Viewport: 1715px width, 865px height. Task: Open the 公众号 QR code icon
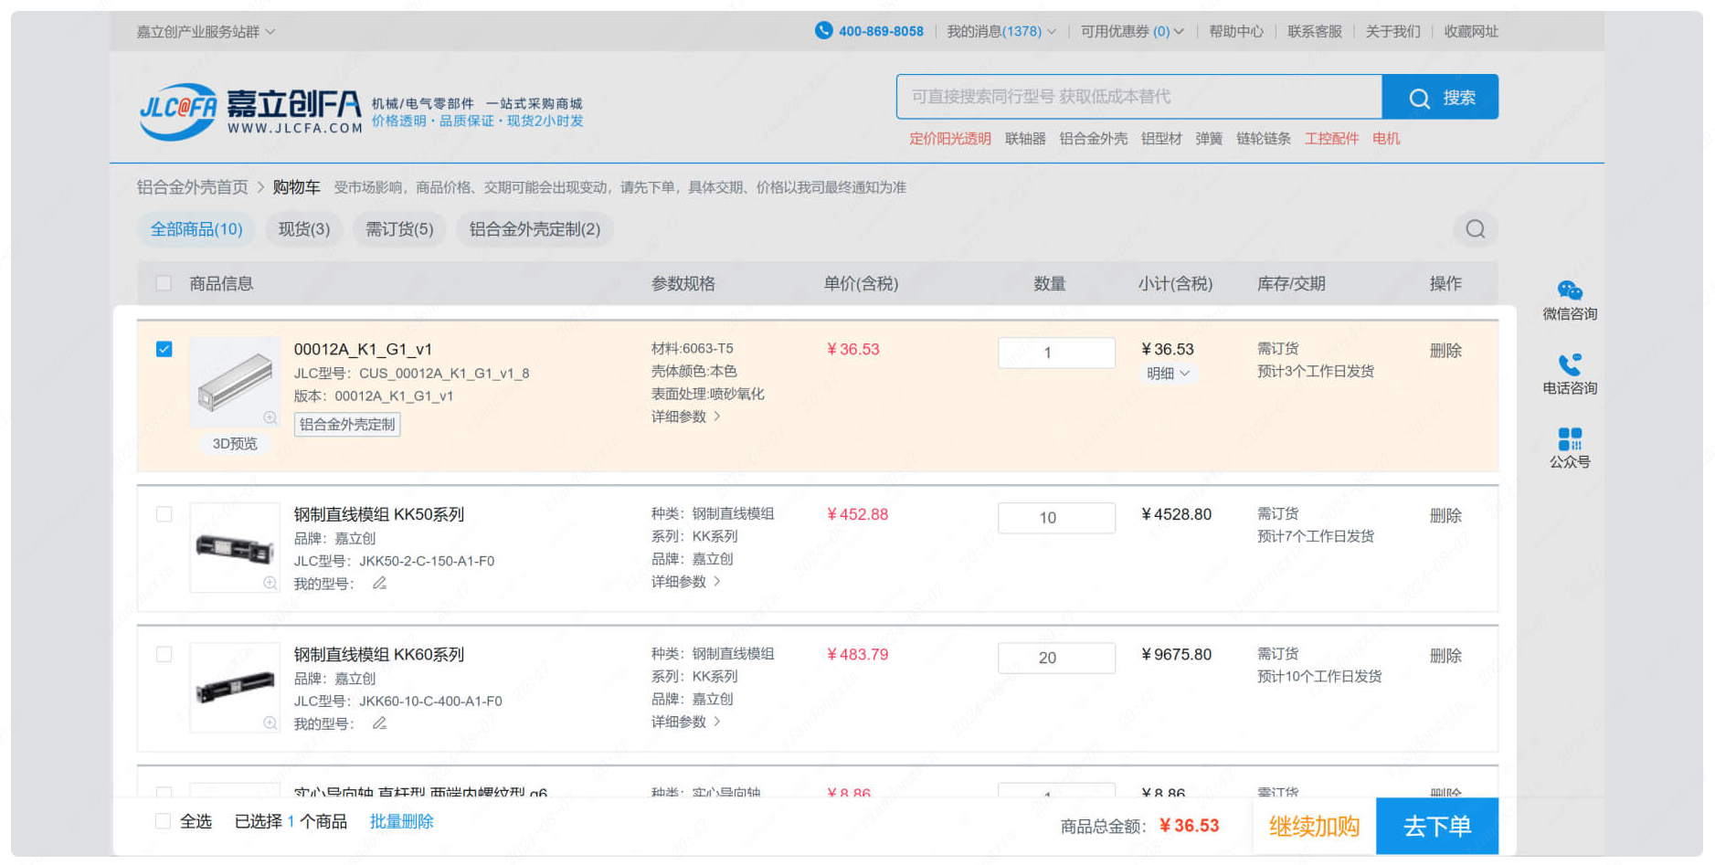tap(1570, 439)
